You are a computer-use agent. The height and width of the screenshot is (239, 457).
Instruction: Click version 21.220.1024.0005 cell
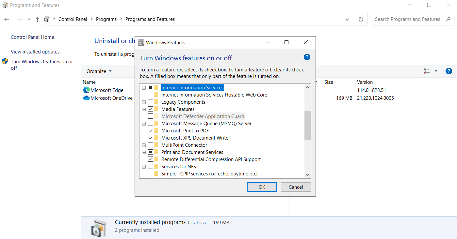click(x=375, y=98)
